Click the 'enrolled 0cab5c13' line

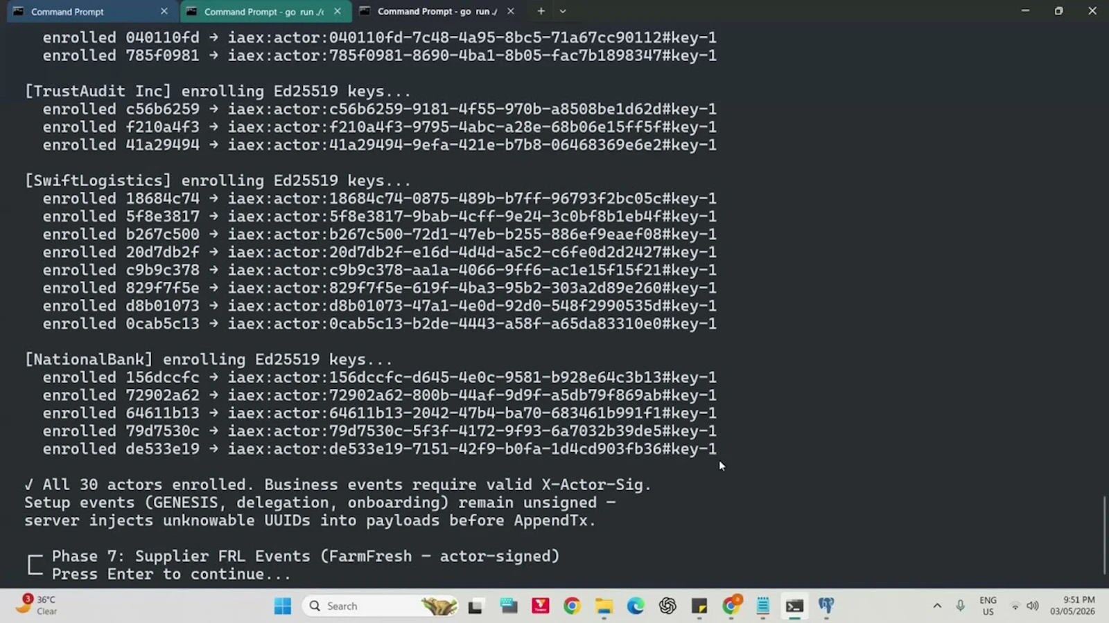(x=380, y=324)
